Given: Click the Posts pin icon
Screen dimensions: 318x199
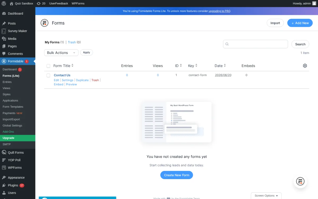Looking at the screenshot, I should [4, 23].
